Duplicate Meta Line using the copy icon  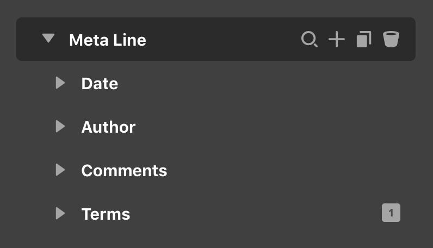pos(364,39)
